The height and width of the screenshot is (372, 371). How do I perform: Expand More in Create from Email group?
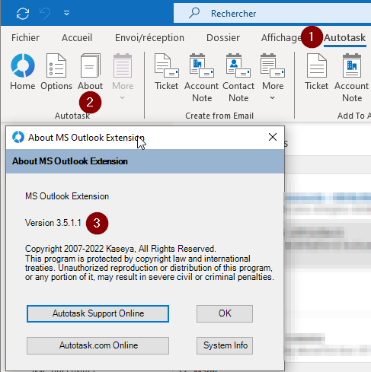point(273,77)
